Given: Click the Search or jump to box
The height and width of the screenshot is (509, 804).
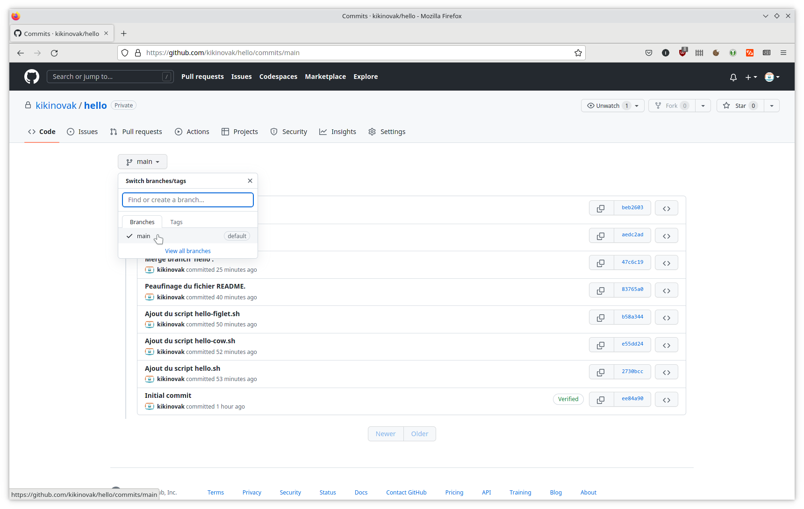Looking at the screenshot, I should [110, 77].
